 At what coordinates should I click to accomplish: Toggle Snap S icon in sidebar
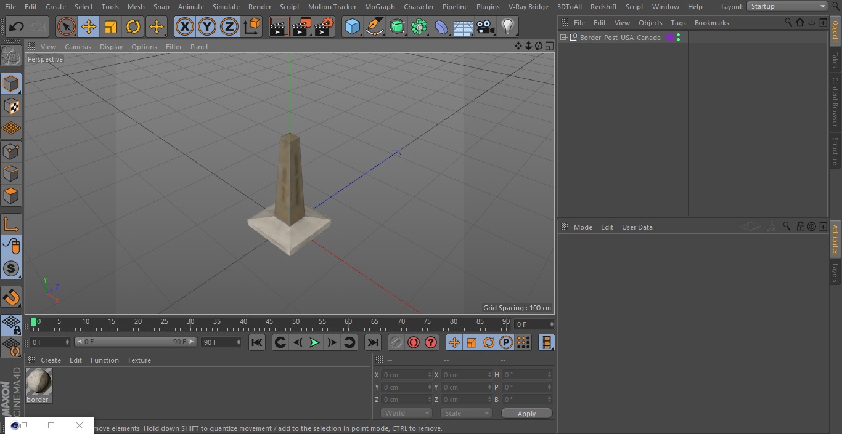pos(11,268)
